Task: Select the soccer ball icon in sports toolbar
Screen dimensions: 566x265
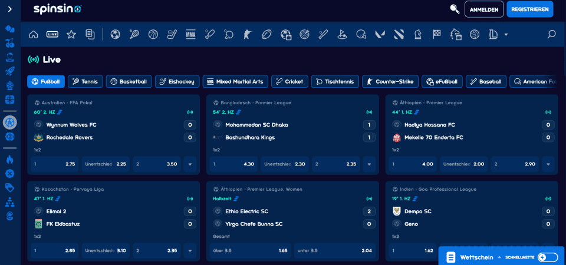Action: [x=115, y=34]
